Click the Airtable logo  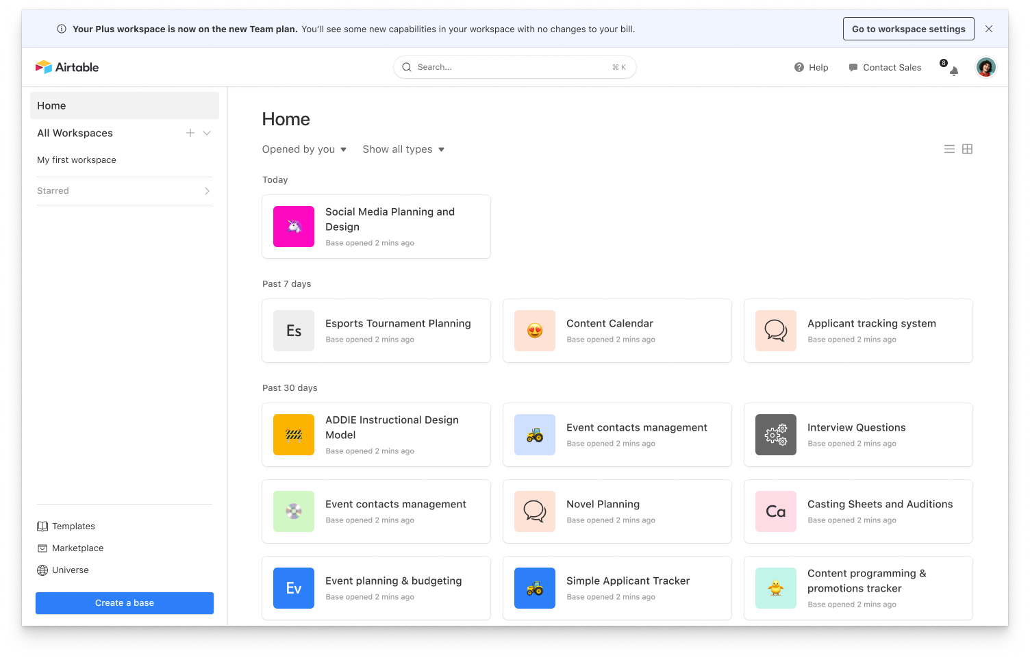click(x=67, y=67)
